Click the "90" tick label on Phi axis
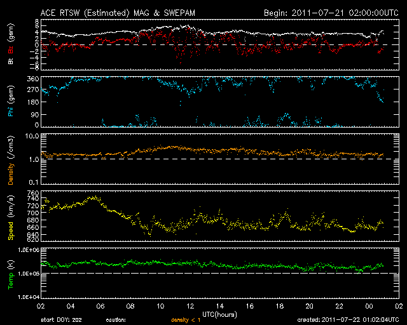The image size is (407, 325). (35, 114)
